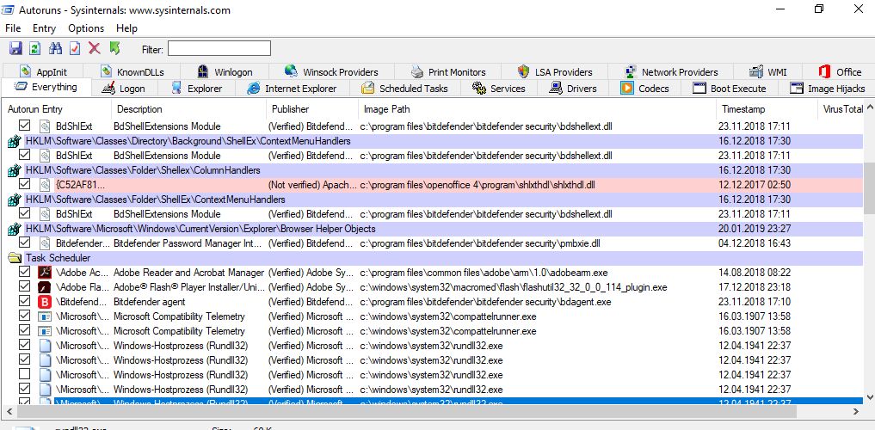Click the Internet Explorer 'e' tab icon

254,88
